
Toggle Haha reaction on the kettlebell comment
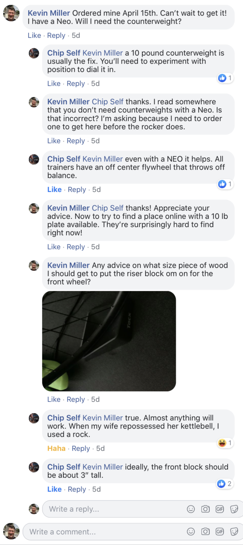[56, 448]
